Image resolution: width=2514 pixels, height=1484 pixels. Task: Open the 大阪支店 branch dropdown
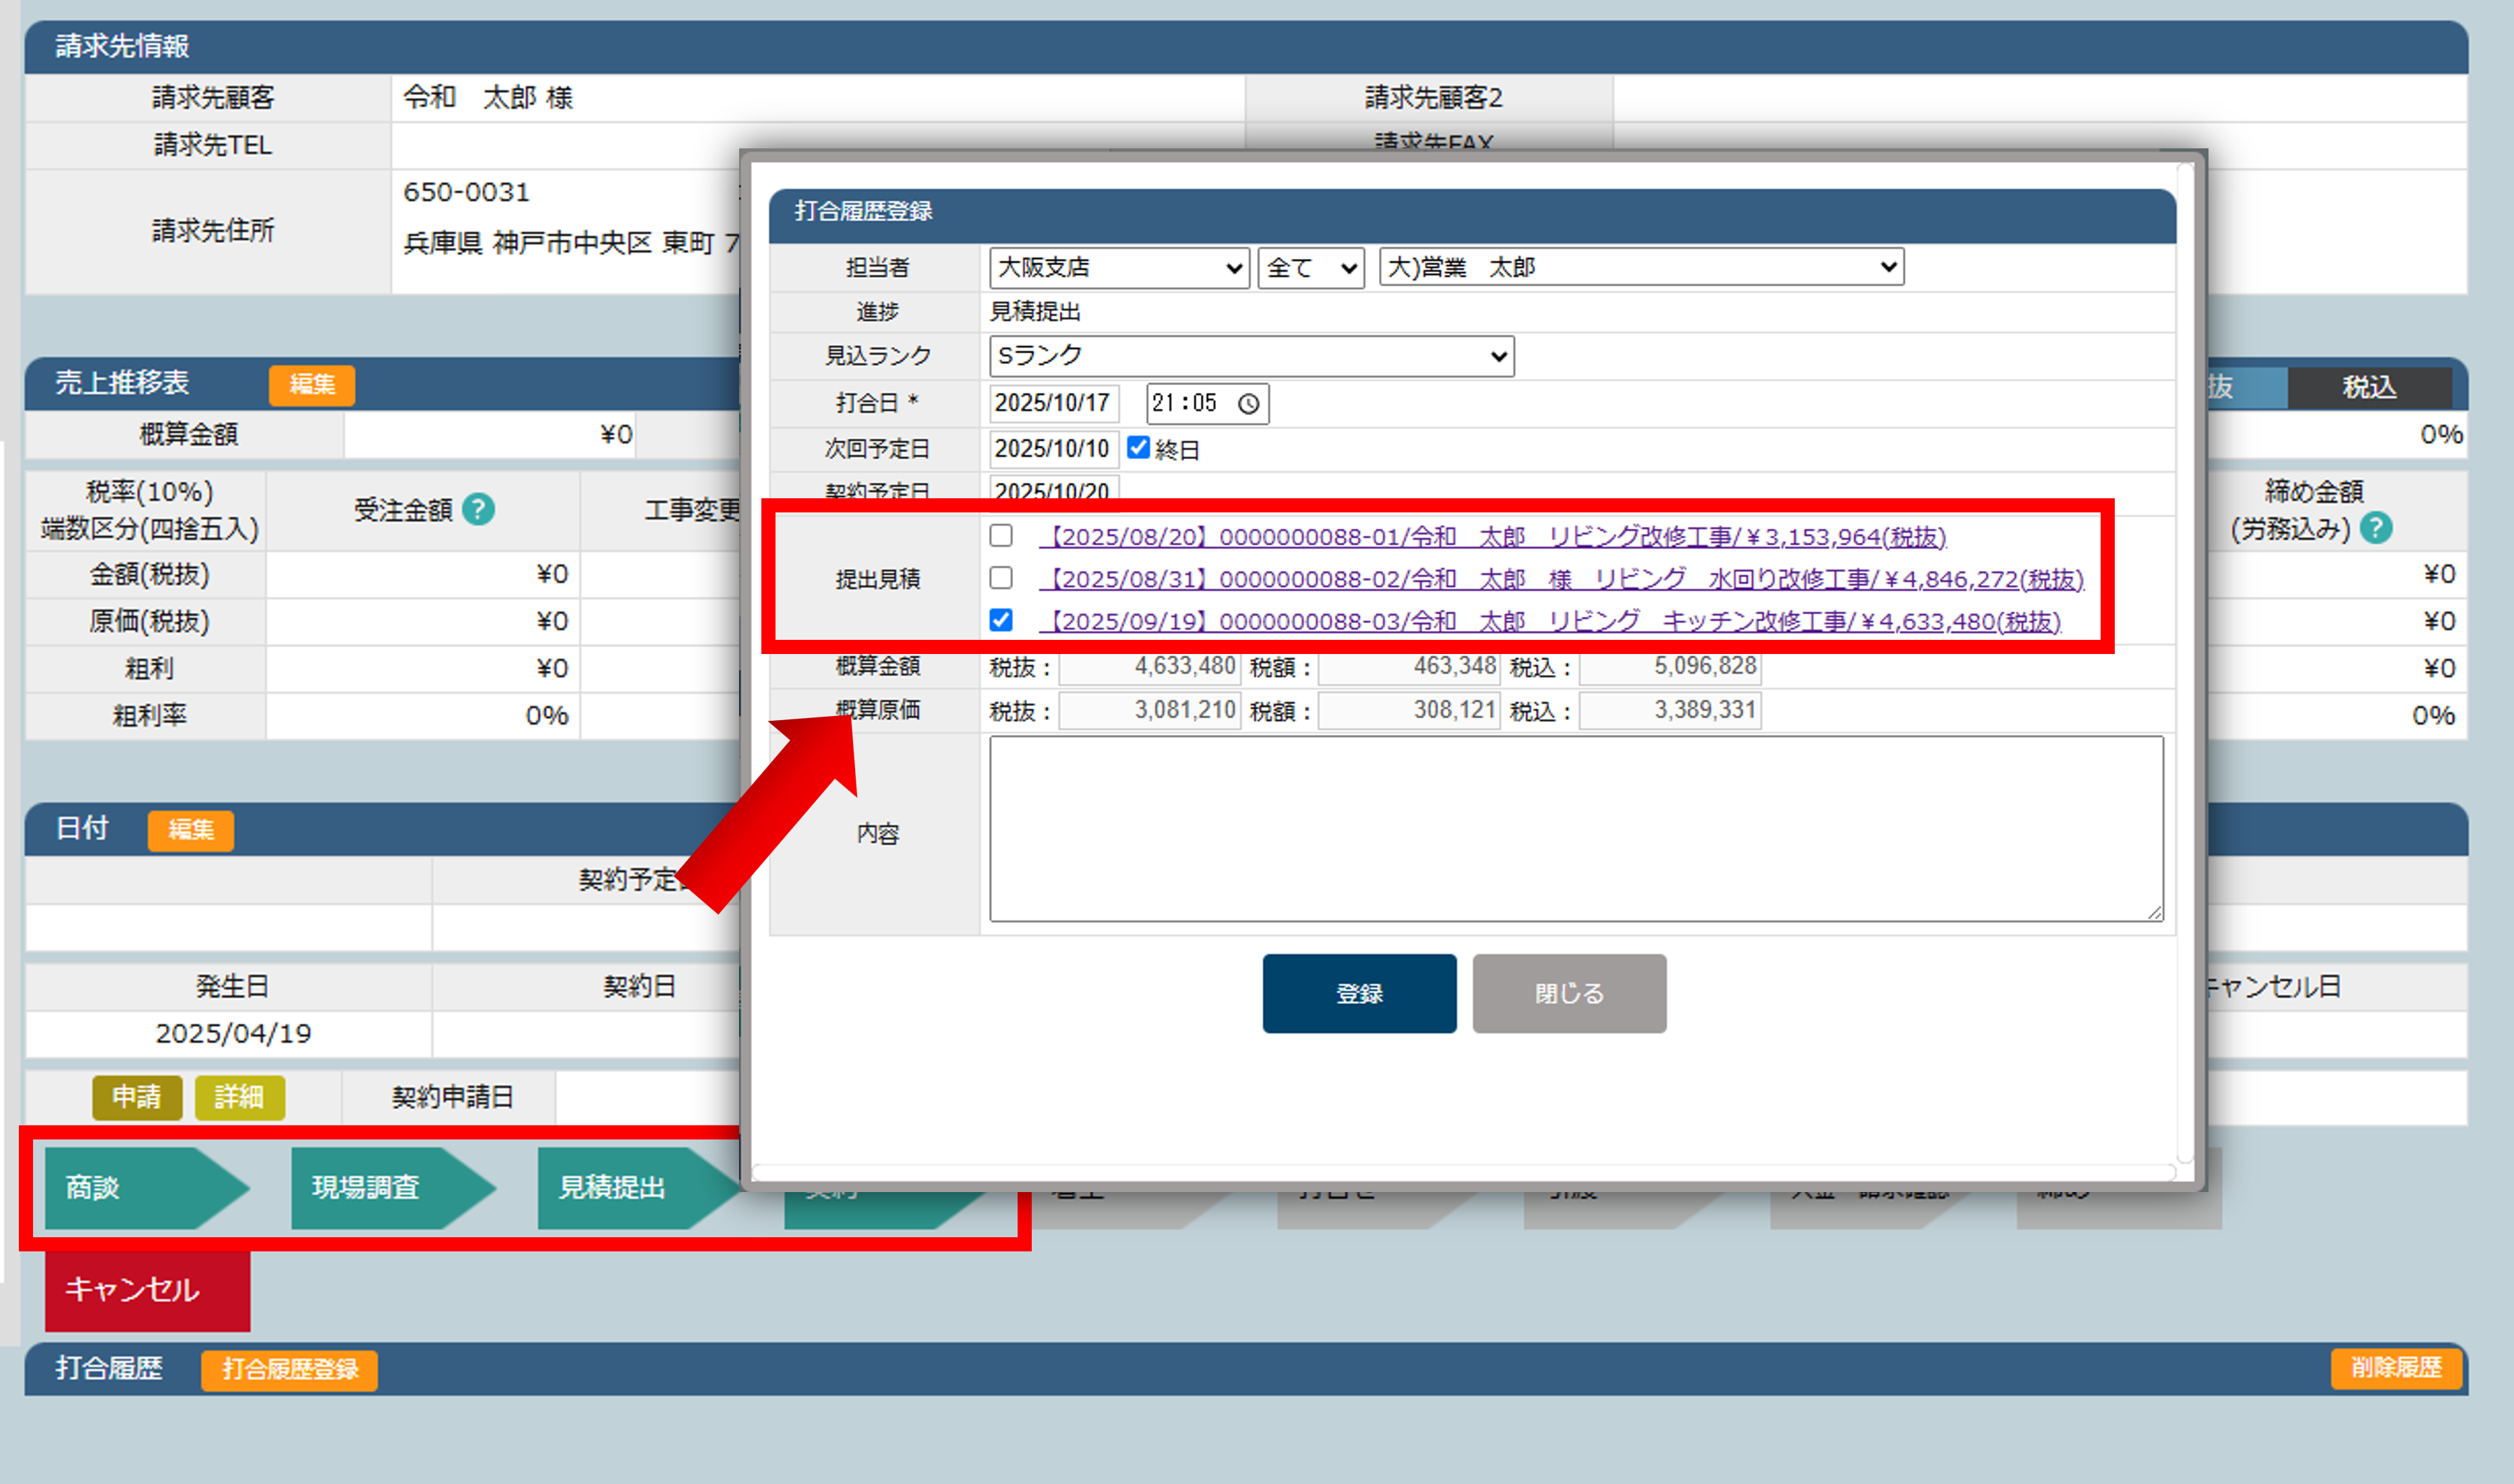1119,268
